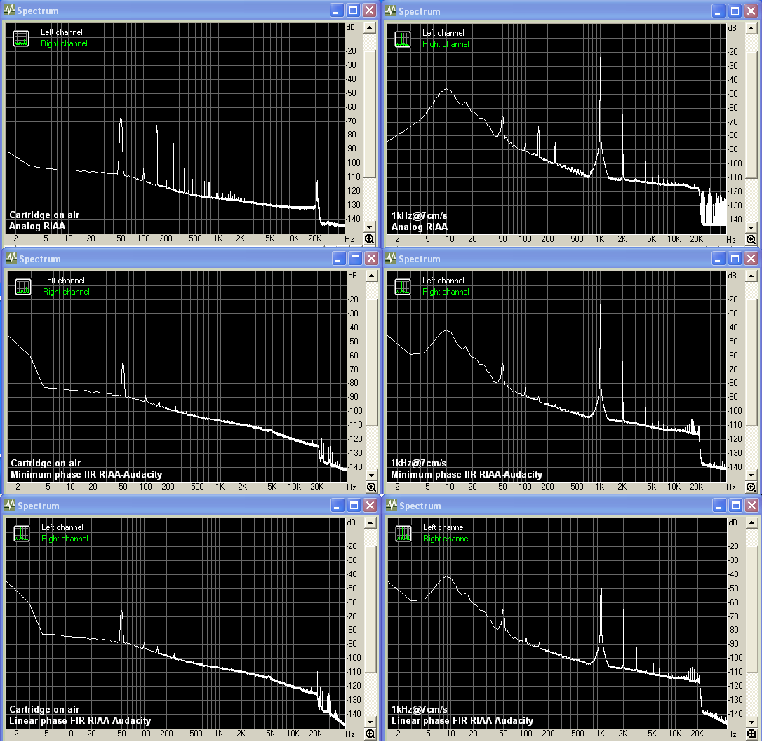Click 'Right channel' legend in 1kHz@7cm/s Linear phase FIR window
This screenshot has width=762, height=742.
coord(446,538)
